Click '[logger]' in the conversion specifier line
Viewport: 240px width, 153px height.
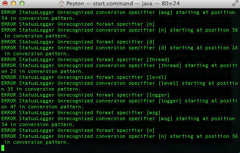pyautogui.click(x=170, y=101)
